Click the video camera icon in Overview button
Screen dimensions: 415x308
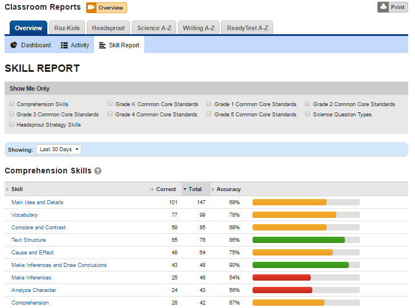tap(91, 7)
